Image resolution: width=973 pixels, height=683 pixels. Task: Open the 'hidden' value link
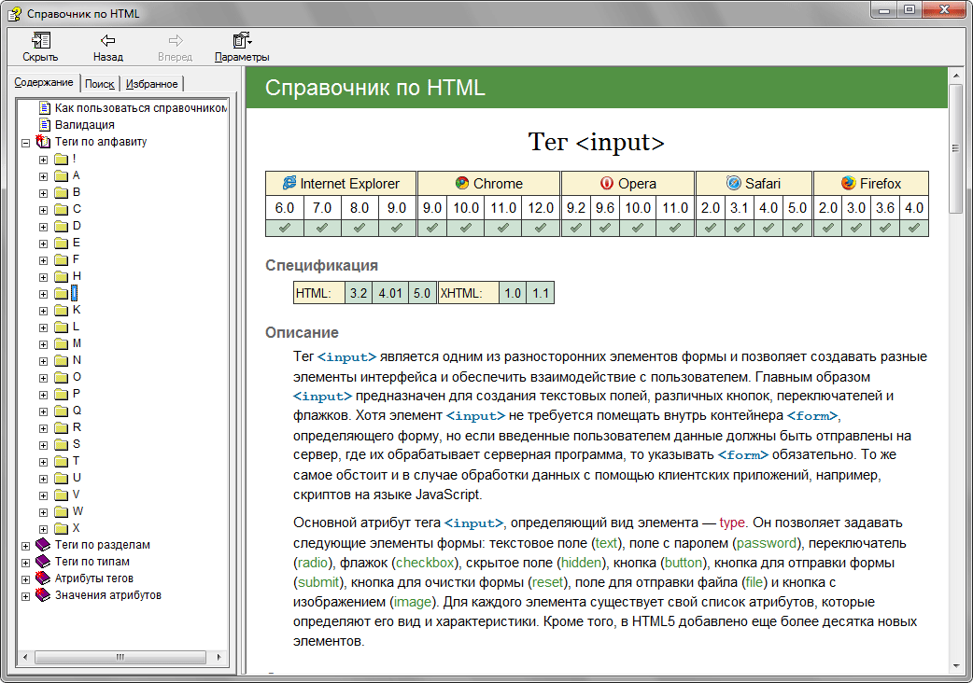(x=582, y=563)
